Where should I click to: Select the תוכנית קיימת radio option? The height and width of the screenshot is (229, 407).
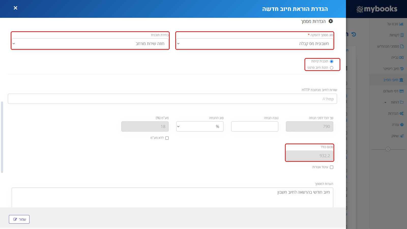[331, 61]
